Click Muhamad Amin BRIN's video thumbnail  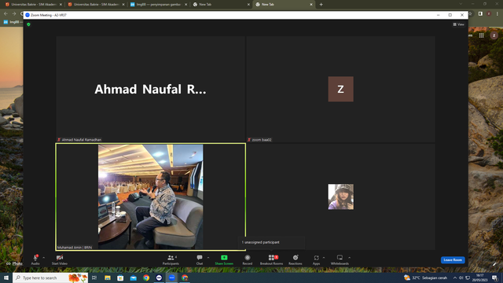150,197
